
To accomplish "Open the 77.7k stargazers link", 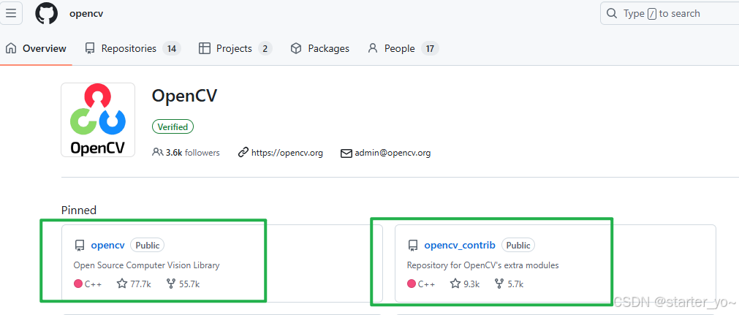I will (134, 284).
